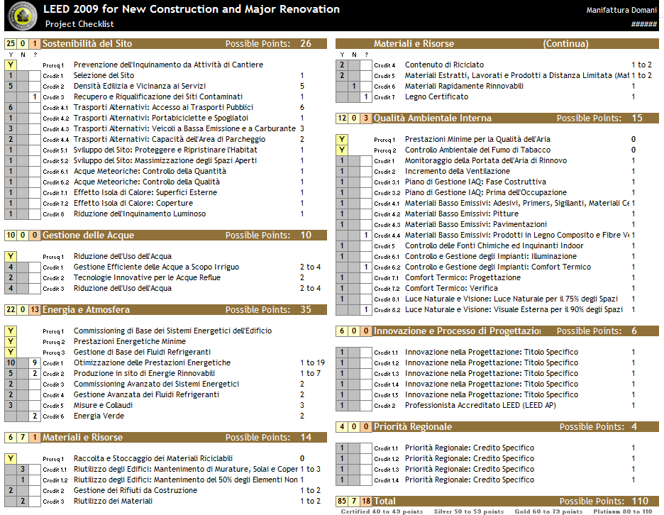Select 'Materiali Basso Emissivi: Pitture'
This screenshot has width=664, height=515.
[x=462, y=214]
